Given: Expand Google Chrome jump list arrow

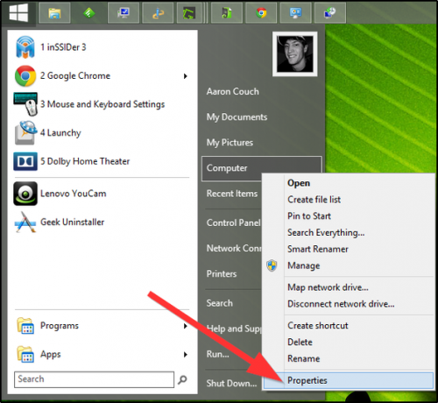Looking at the screenshot, I should [x=186, y=76].
